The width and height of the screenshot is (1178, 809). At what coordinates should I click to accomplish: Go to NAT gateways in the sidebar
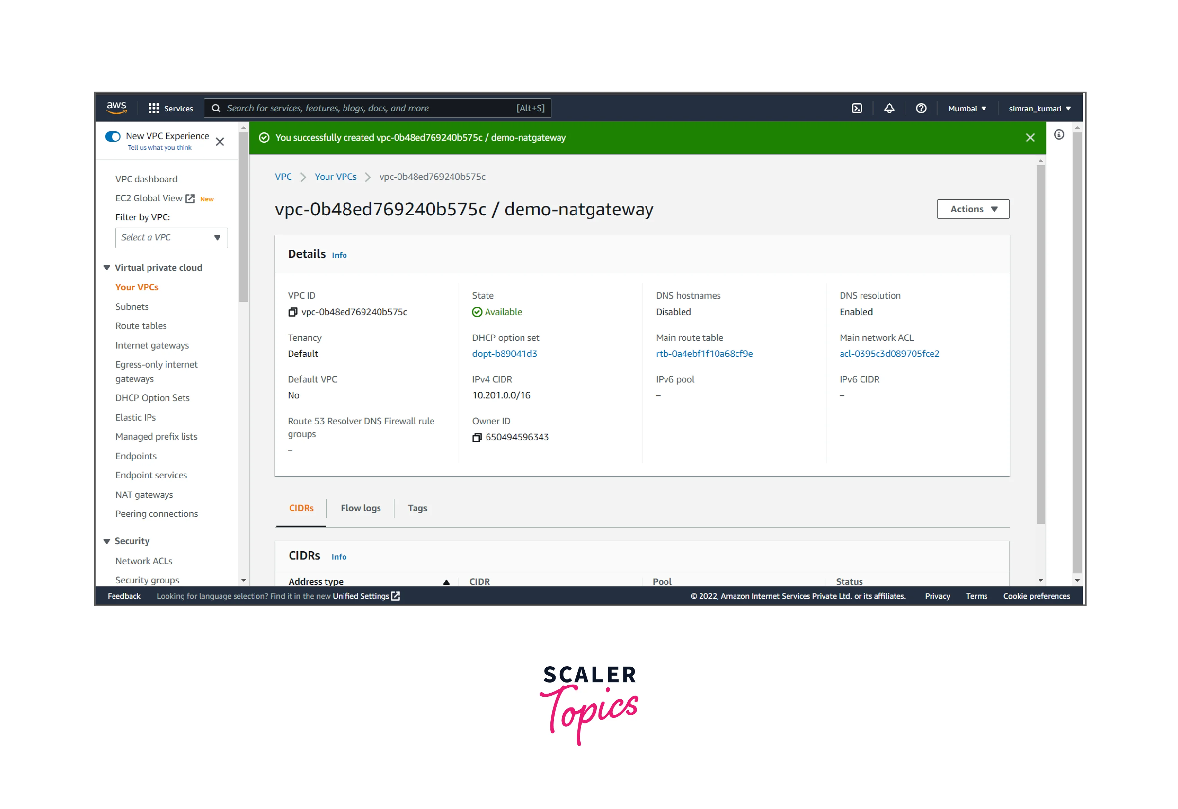coord(144,494)
